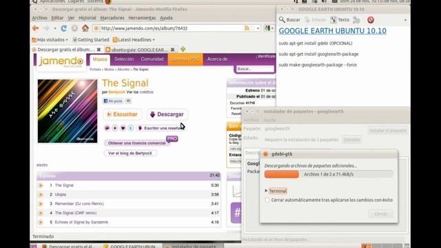Click the Facebook 'Me gusta' button
This screenshot has width=441, height=248.
pyautogui.click(x=113, y=101)
